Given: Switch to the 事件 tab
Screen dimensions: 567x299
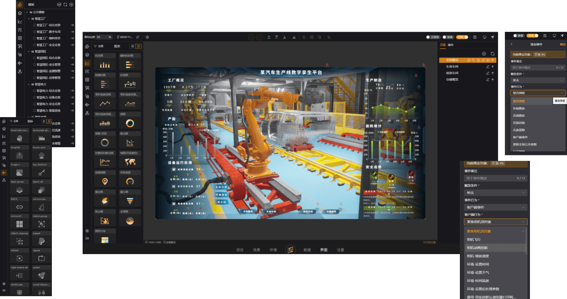Looking at the screenshot, I should (x=450, y=45).
